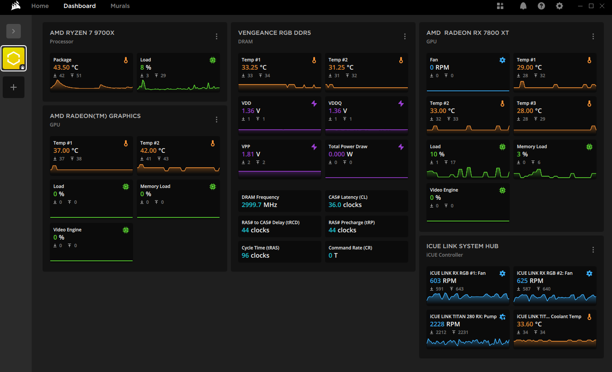Open iCUE Link System Hub options menu
The image size is (612, 372).
coord(593,250)
